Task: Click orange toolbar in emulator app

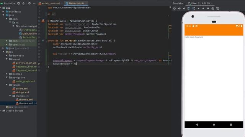Action: click(x=214, y=32)
